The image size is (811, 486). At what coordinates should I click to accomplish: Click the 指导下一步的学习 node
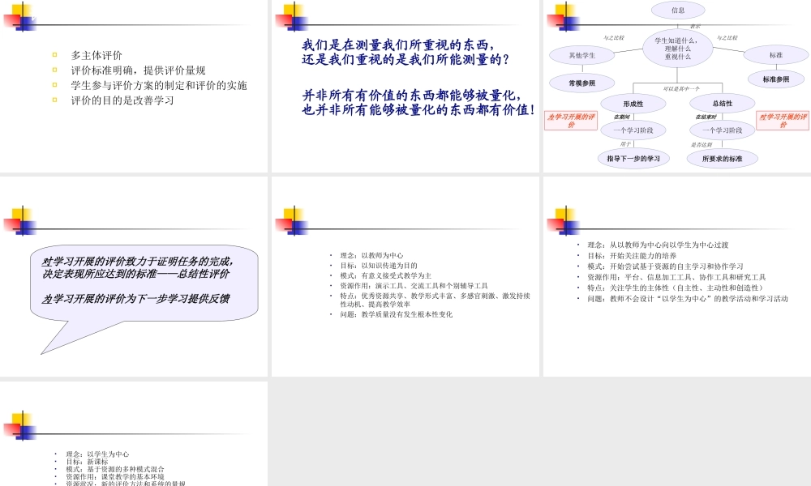(633, 159)
